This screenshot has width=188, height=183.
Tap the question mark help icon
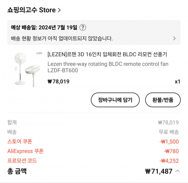click(83, 27)
